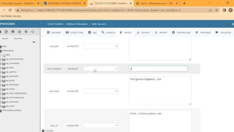Open the Tracking tab
Viewport: 234px width, 132px height.
[203, 33]
